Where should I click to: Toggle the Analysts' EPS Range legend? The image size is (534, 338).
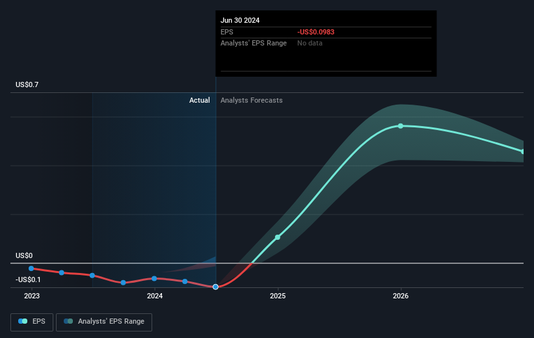coord(104,322)
